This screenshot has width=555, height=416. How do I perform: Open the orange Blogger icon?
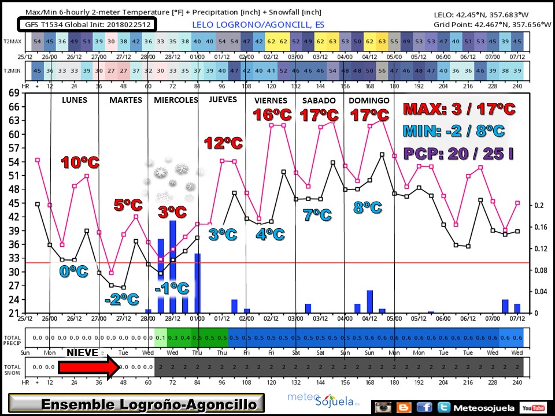click(x=404, y=407)
